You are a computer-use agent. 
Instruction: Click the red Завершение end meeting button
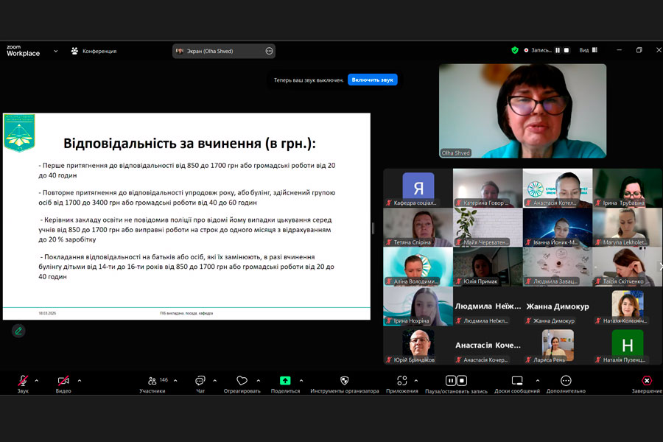pos(646,381)
